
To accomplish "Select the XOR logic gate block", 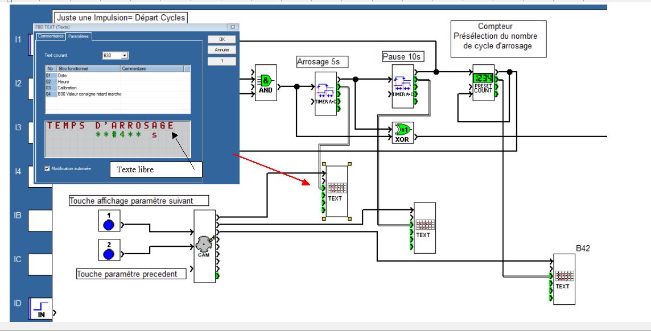I will 403,133.
